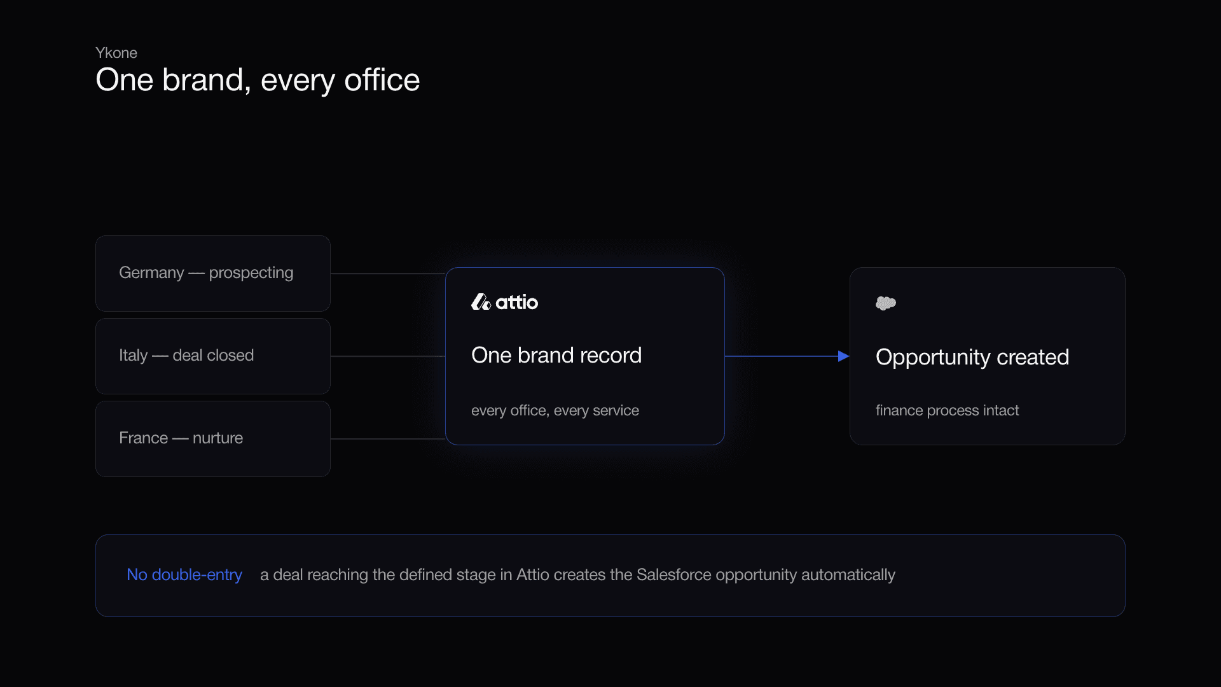1221x687 pixels.
Task: Click the Salesforce cloud icon
Action: pyautogui.click(x=886, y=303)
